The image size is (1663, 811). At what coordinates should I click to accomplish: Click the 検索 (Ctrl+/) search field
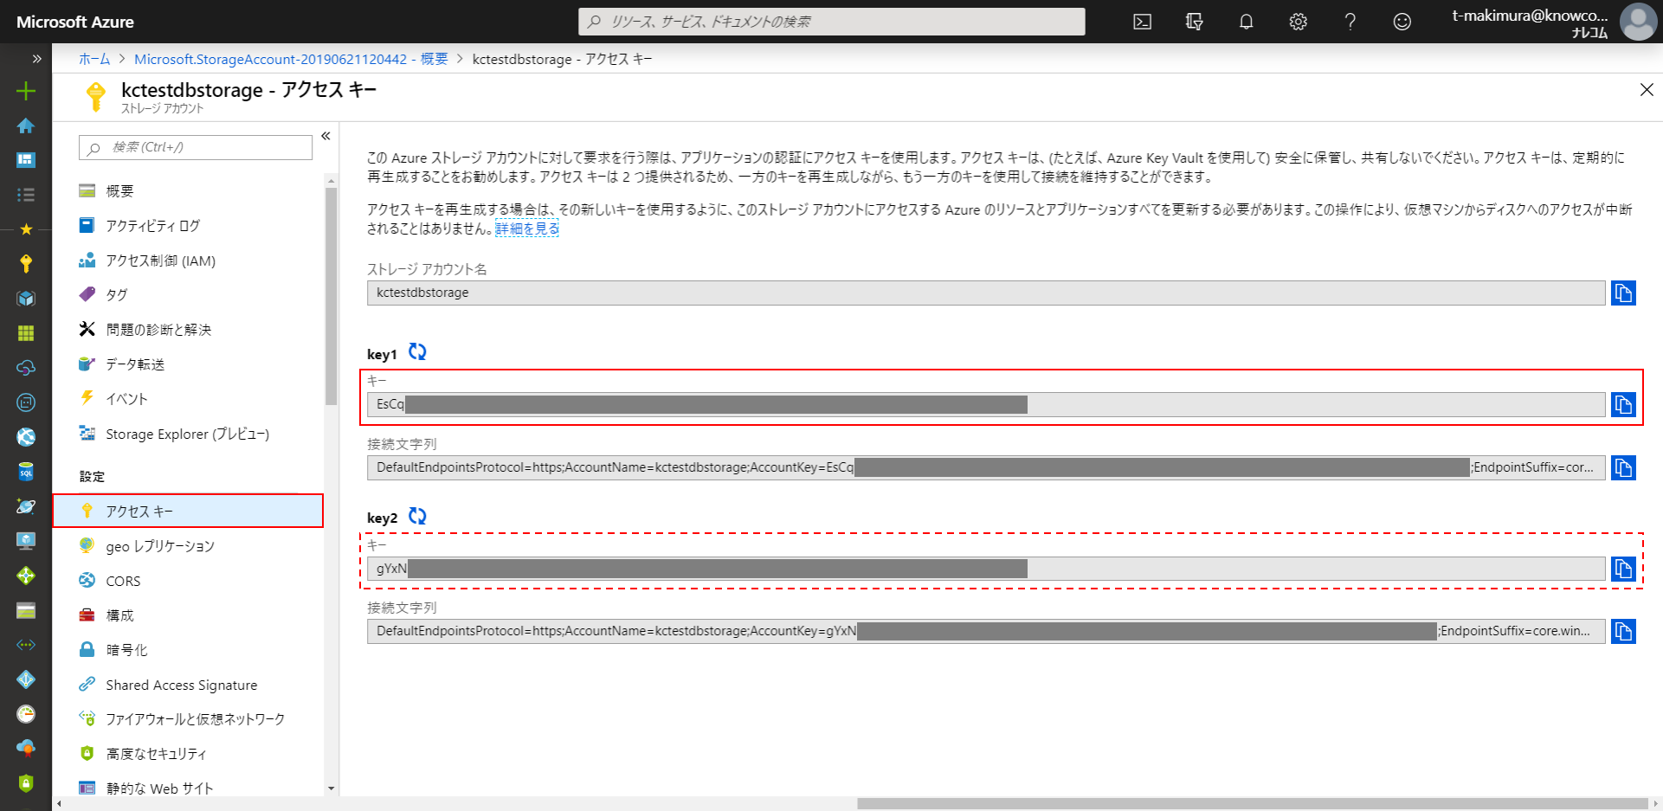[194, 147]
